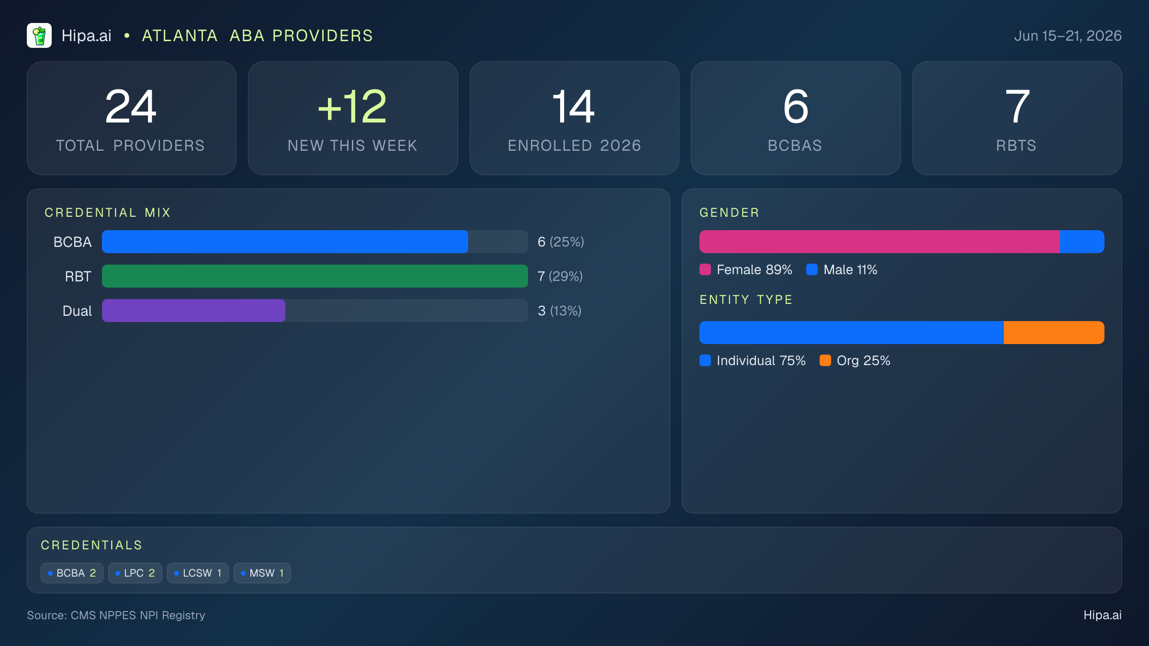Click the BCBA row label in credential mix
This screenshot has width=1149, height=646.
coord(72,242)
